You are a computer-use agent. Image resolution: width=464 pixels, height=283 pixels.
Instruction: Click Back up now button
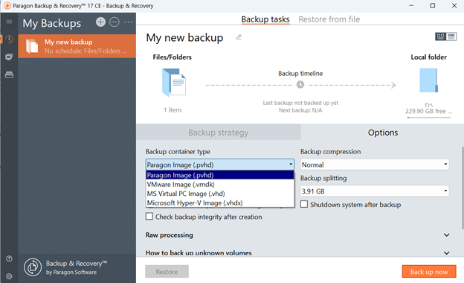pos(429,271)
